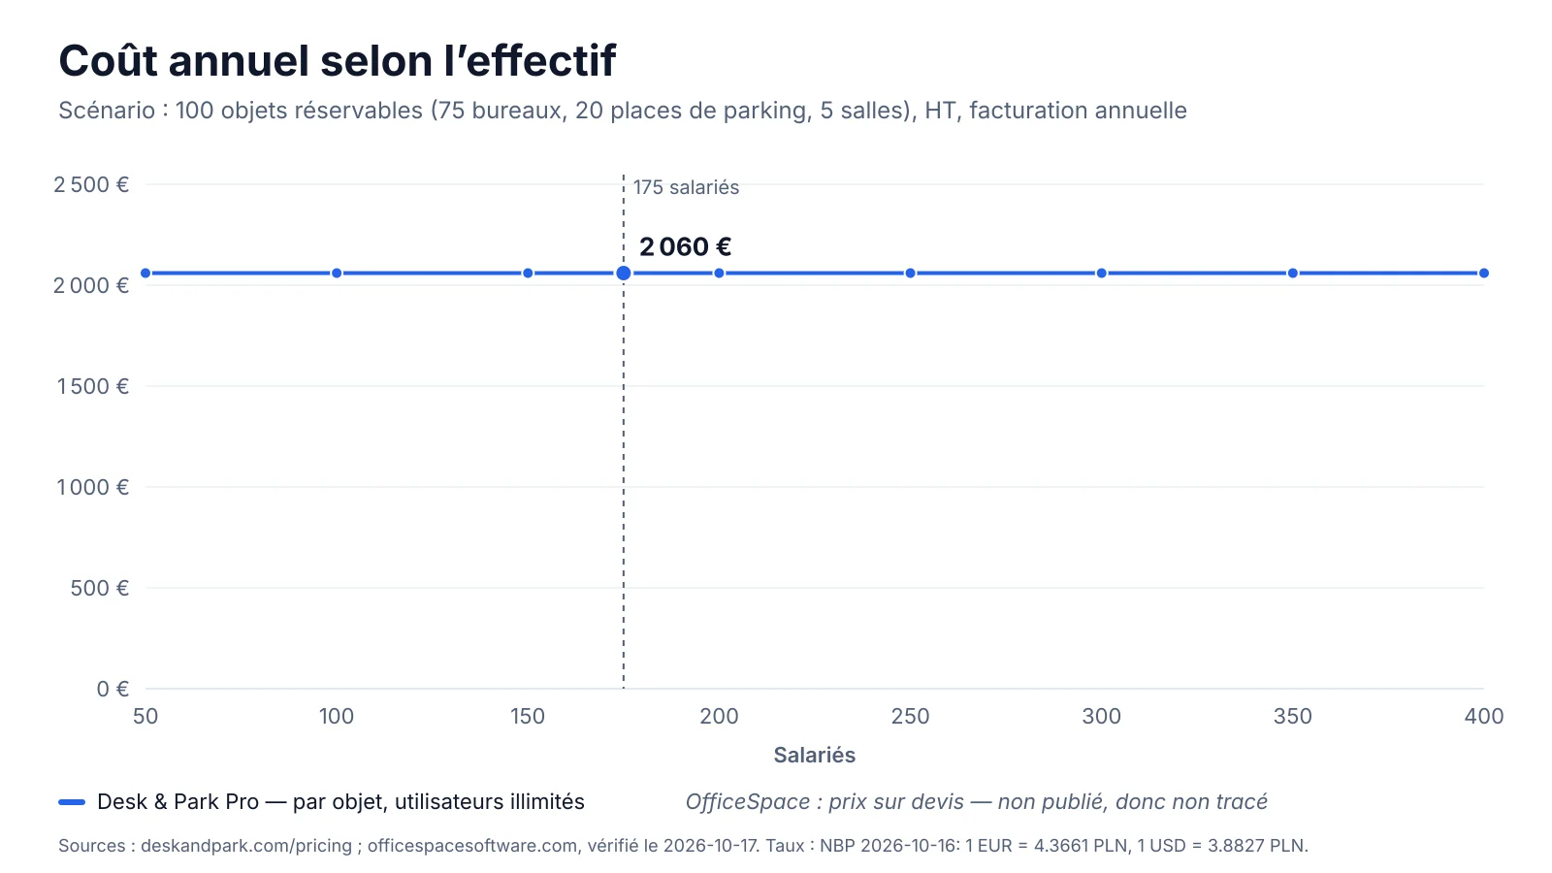
Task: Click the highlighted data point at 175 salariés
Action: [624, 274]
